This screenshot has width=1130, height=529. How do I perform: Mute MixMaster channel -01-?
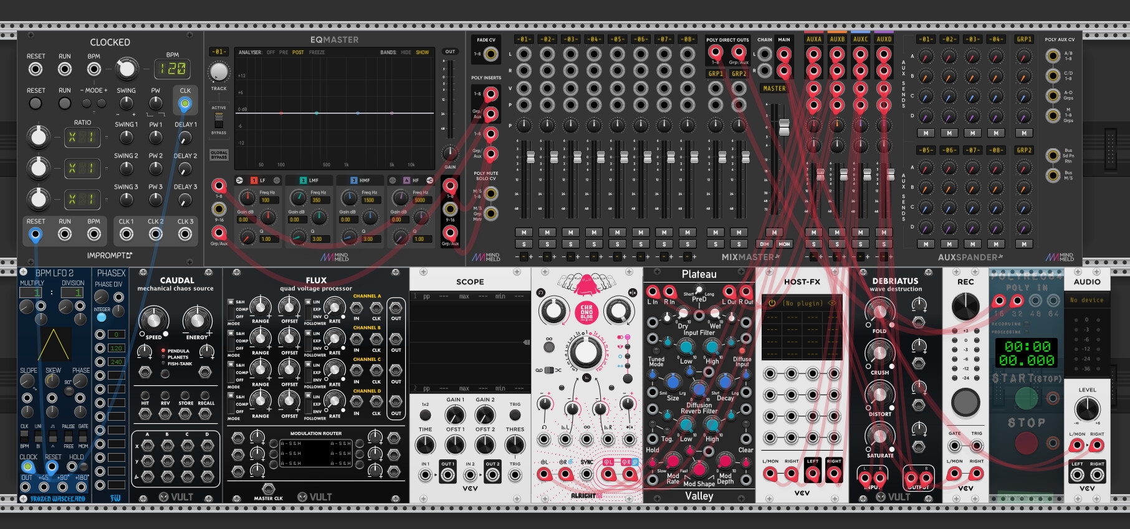point(524,232)
